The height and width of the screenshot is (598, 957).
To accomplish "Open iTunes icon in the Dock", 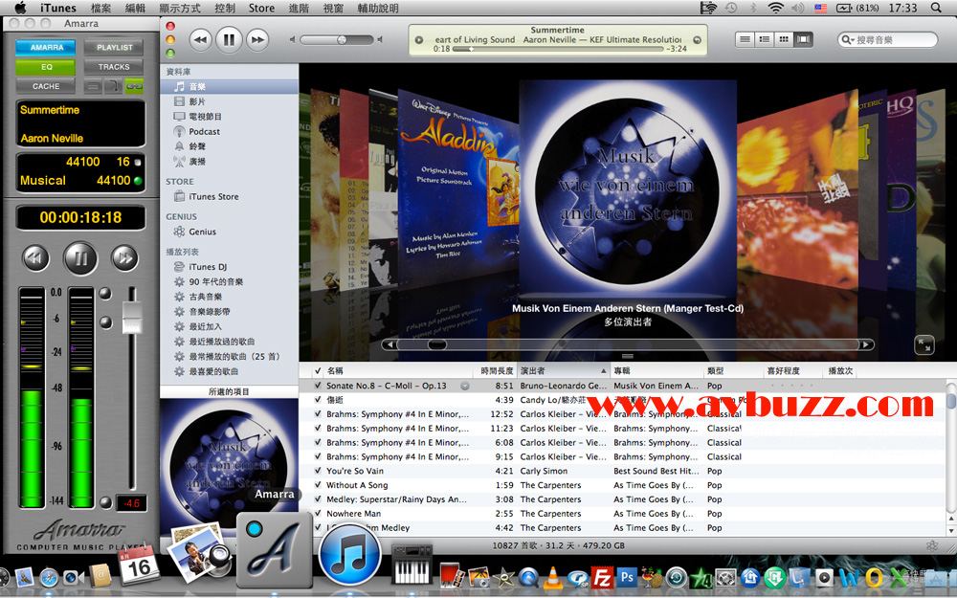I will 349,555.
